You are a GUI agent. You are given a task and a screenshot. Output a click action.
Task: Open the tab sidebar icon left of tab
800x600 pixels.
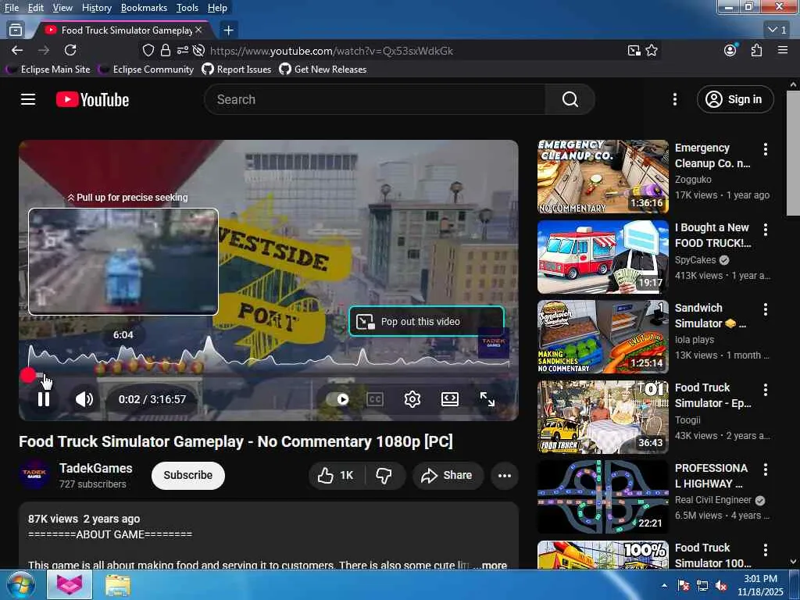(x=16, y=30)
